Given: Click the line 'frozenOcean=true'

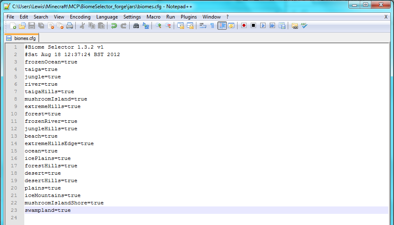Looking at the screenshot, I should tap(51, 62).
